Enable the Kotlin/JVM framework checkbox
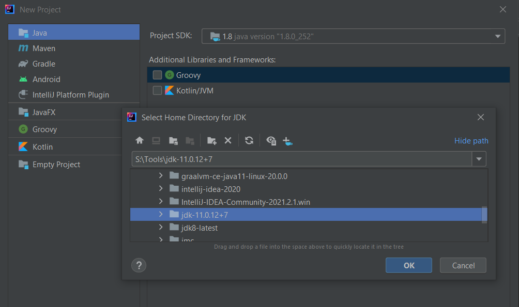 (157, 90)
